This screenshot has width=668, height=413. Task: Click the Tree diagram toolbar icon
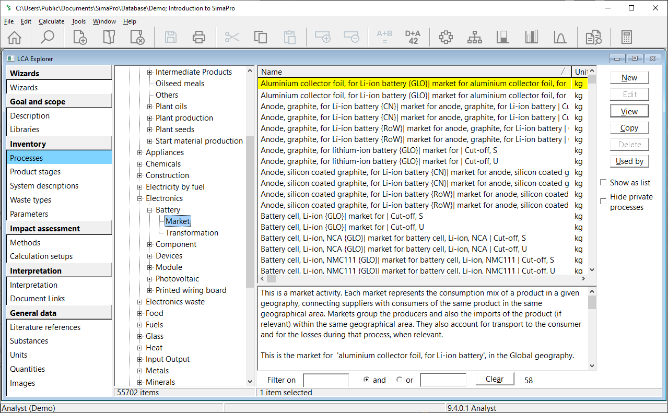point(474,37)
